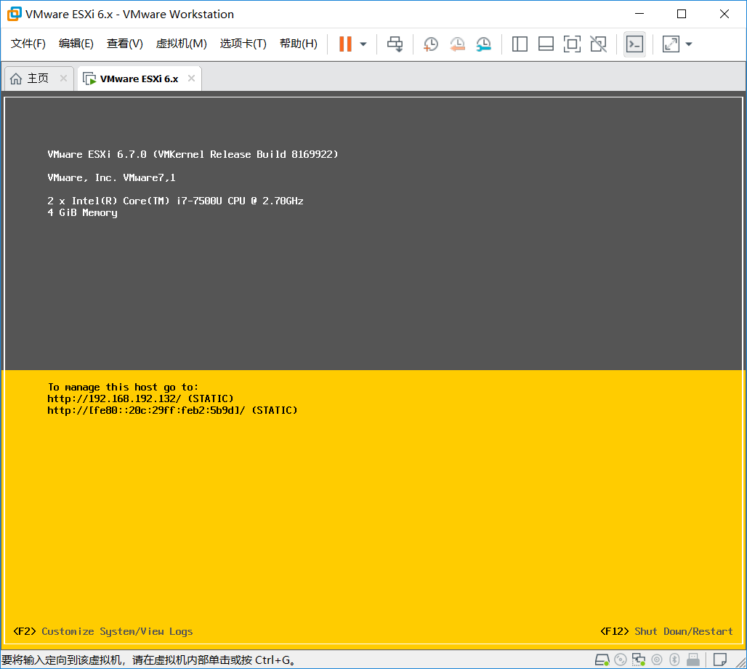
Task: Click the VMware, Inc. VMware7,1 line
Action: [x=111, y=178]
